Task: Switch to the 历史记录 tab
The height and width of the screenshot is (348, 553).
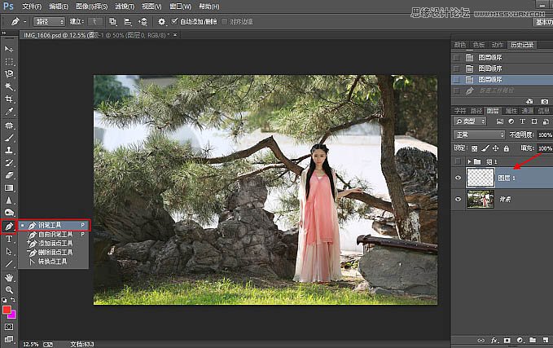Action: [522, 45]
